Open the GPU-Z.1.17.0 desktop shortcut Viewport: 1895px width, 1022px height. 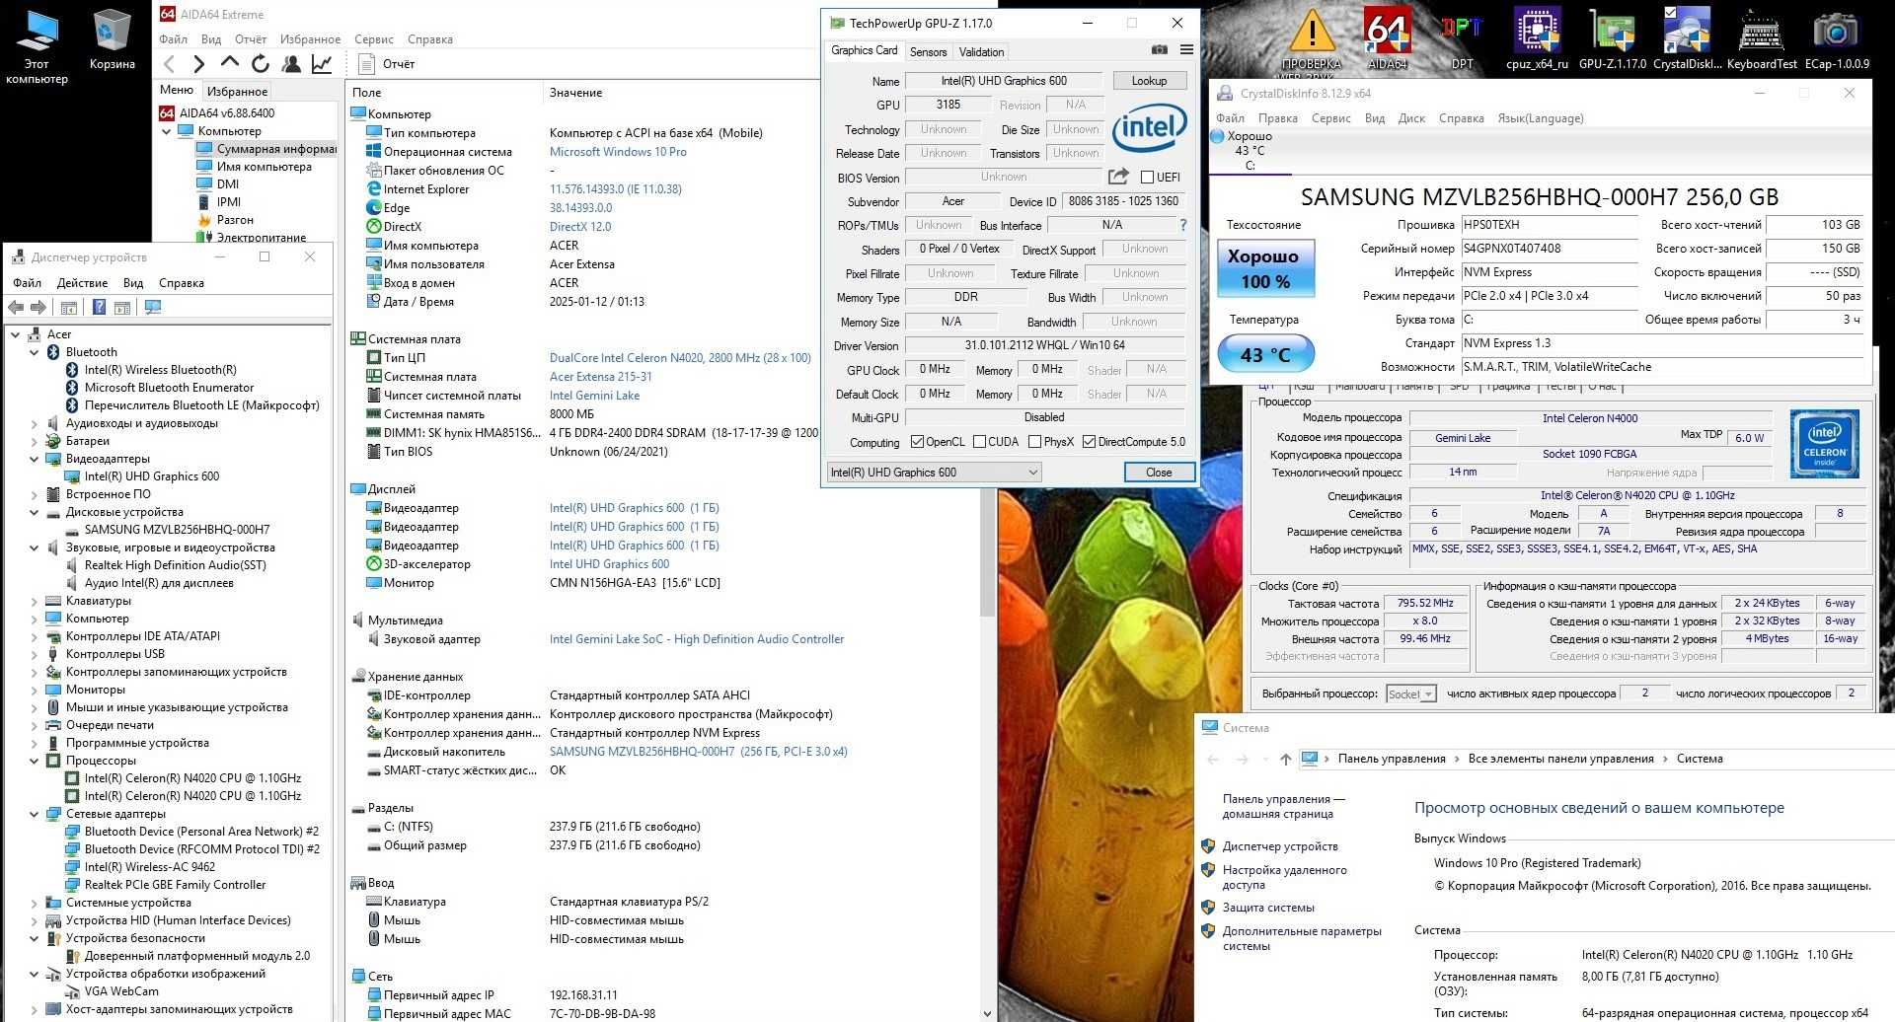click(1612, 37)
